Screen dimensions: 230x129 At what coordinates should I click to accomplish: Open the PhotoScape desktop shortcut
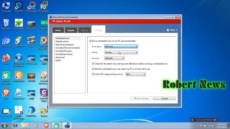31,6
